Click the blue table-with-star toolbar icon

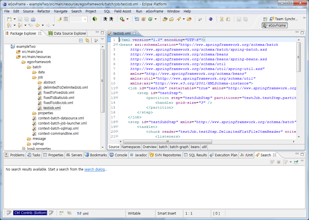point(137,19)
